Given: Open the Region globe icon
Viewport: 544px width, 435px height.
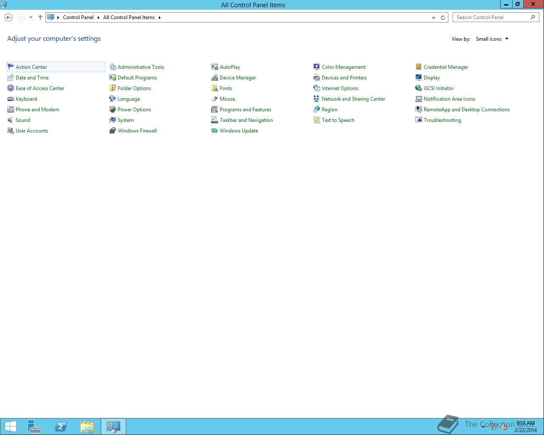Looking at the screenshot, I should click(x=317, y=109).
